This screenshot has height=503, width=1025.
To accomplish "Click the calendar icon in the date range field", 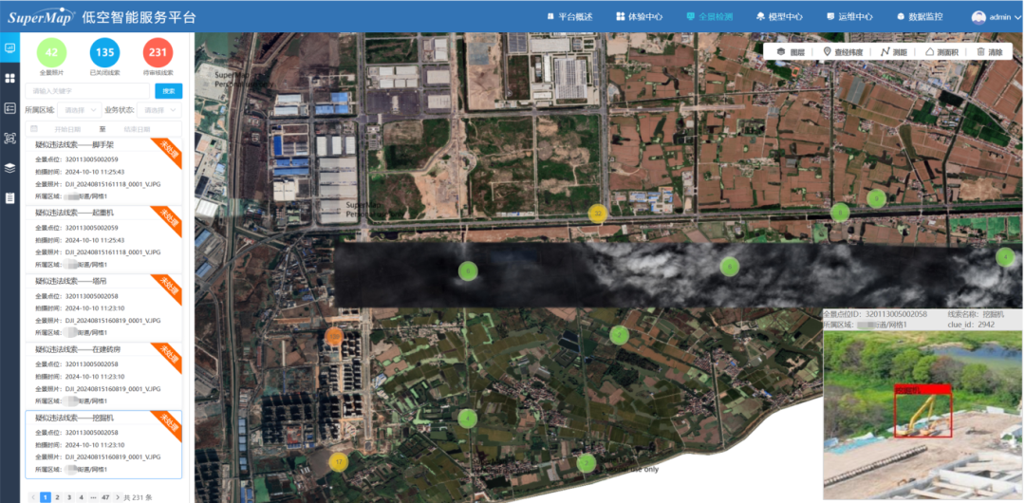I will tap(34, 129).
